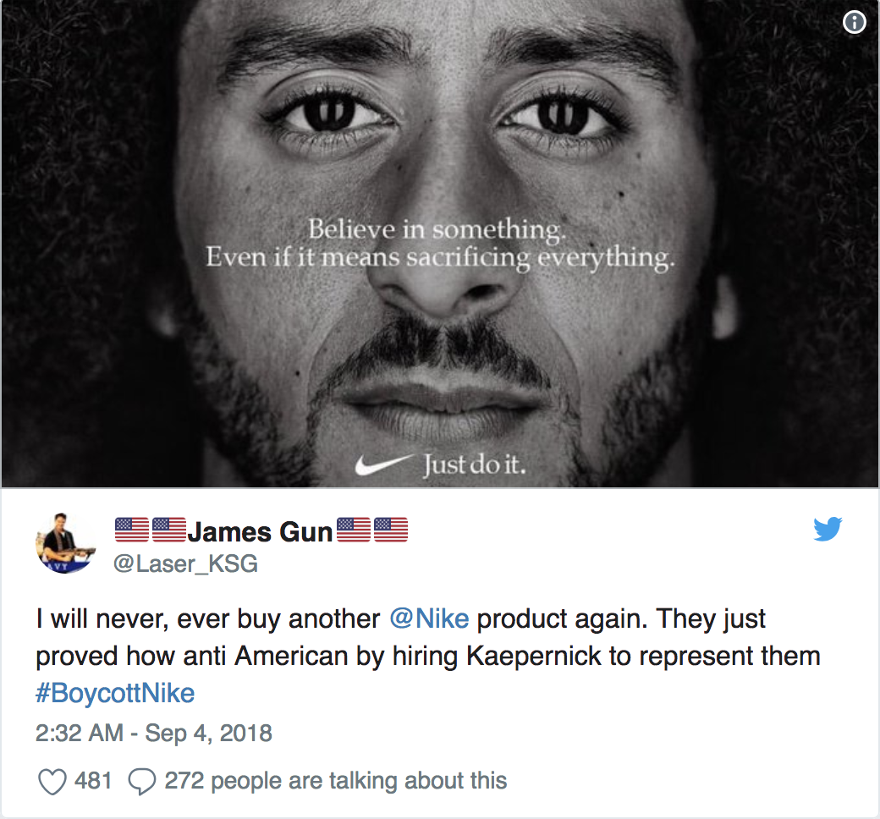Click the tweet text starting 'I will never'
This screenshot has width=880, height=819.
428,656
